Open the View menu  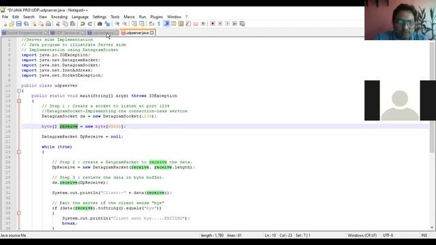tap(42, 17)
